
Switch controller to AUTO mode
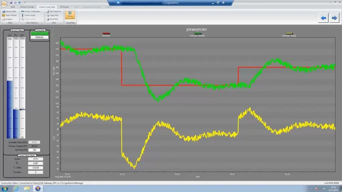pyautogui.click(x=39, y=34)
